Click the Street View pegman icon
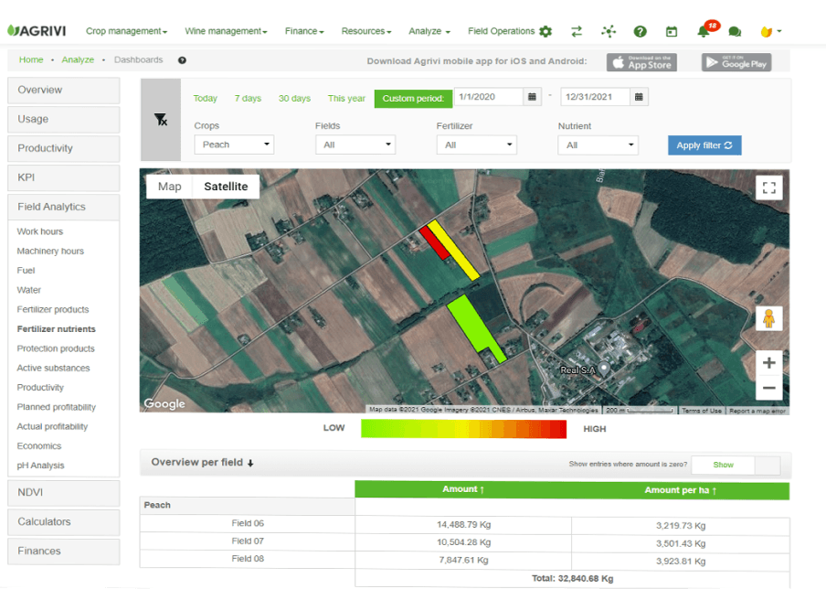 [x=768, y=318]
